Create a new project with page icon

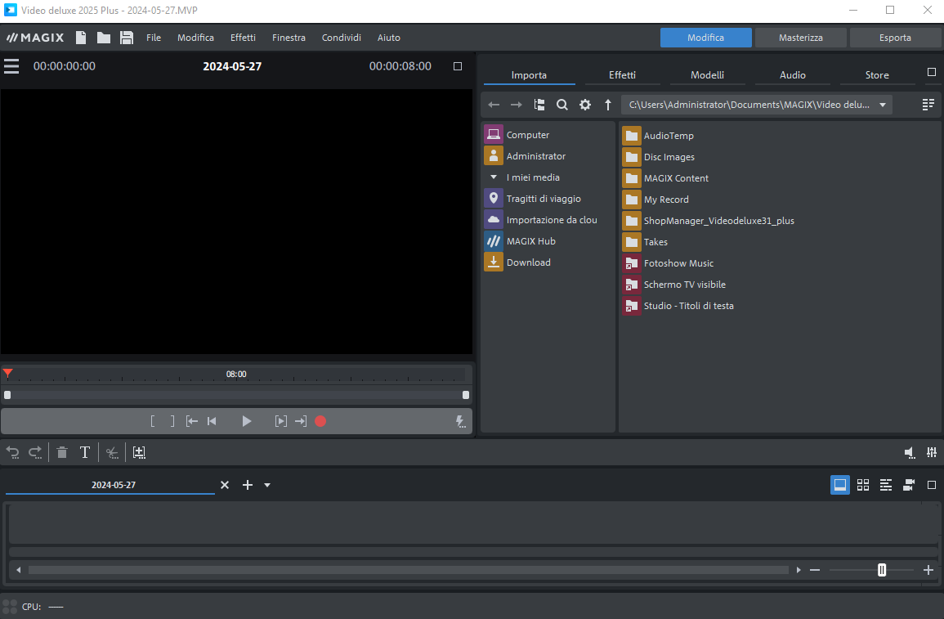[x=81, y=38]
